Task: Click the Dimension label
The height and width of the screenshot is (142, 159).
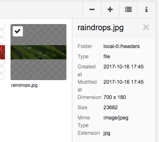Action: point(90,97)
